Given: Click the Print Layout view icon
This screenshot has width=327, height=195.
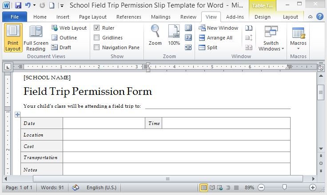Looking at the screenshot, I should pos(13,38).
